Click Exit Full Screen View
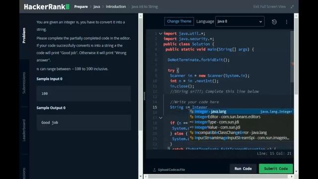The image size is (318, 179). tap(269, 6)
